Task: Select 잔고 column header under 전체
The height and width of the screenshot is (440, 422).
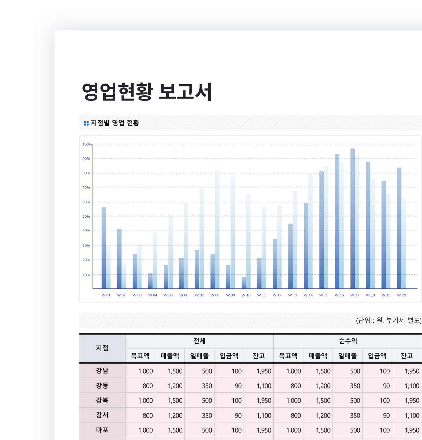Action: click(259, 355)
